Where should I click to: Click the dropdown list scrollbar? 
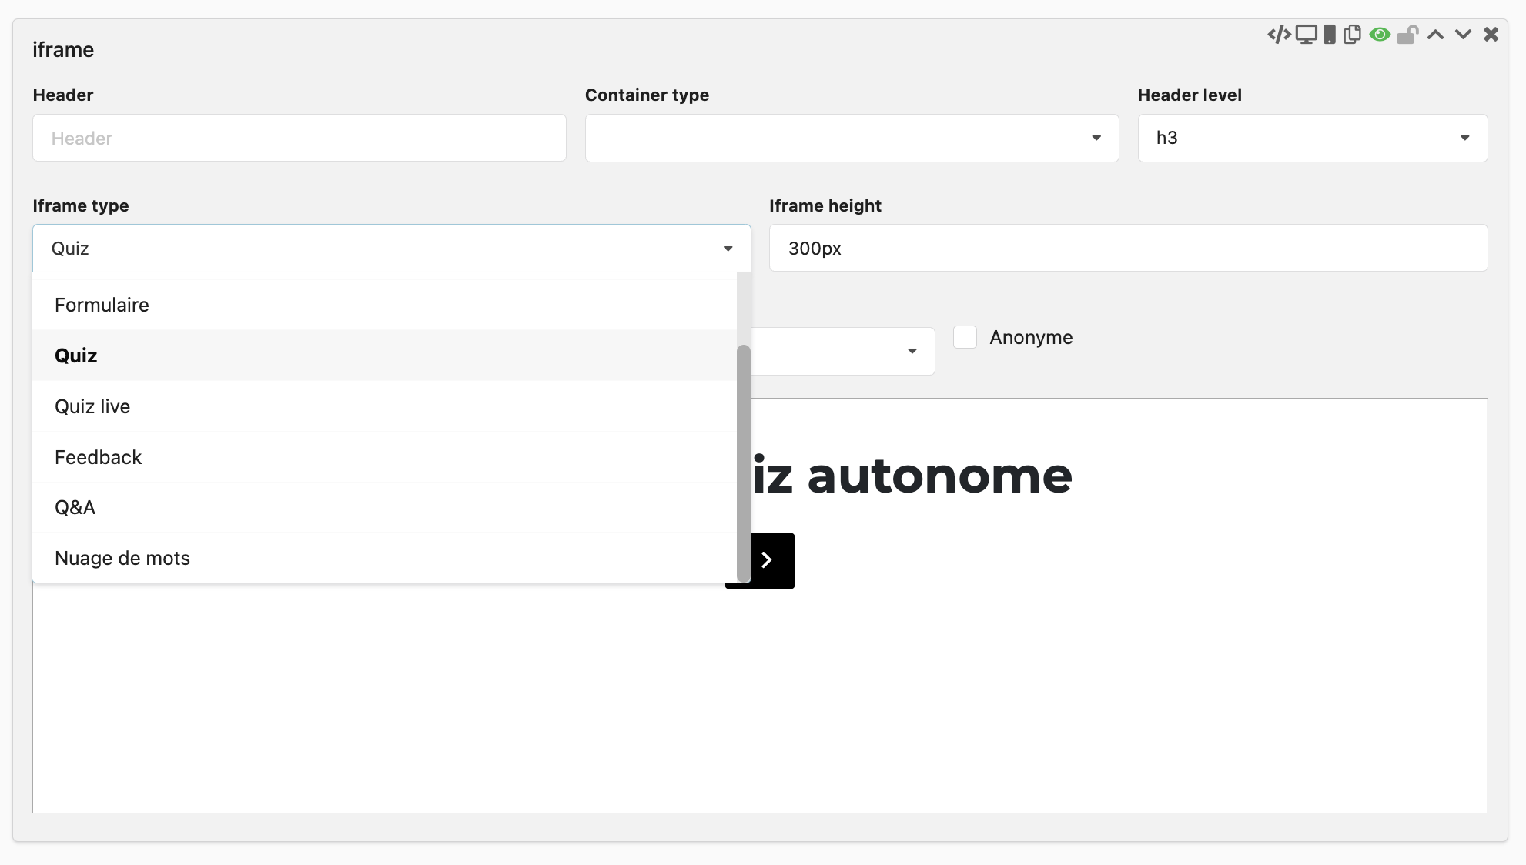point(743,462)
